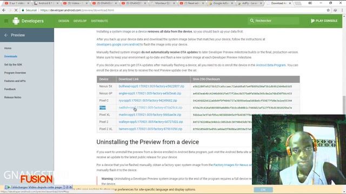
Task: Download the bullhead Nexus 5X factory zip
Action: (151, 86)
